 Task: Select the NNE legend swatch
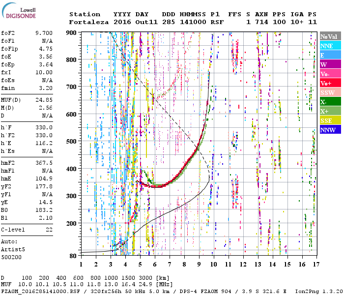click(330, 46)
